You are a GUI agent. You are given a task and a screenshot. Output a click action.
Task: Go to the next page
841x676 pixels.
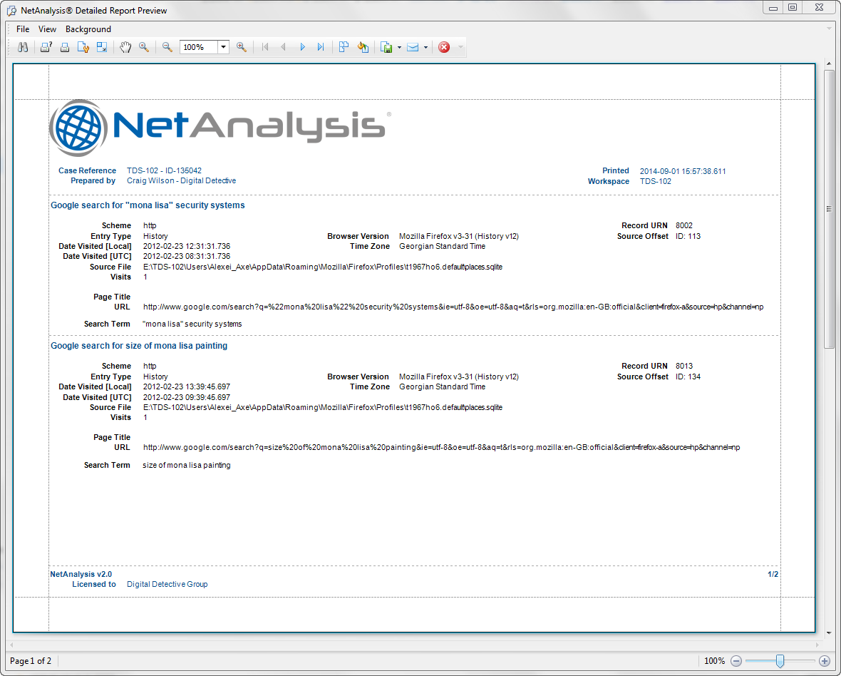(x=302, y=47)
